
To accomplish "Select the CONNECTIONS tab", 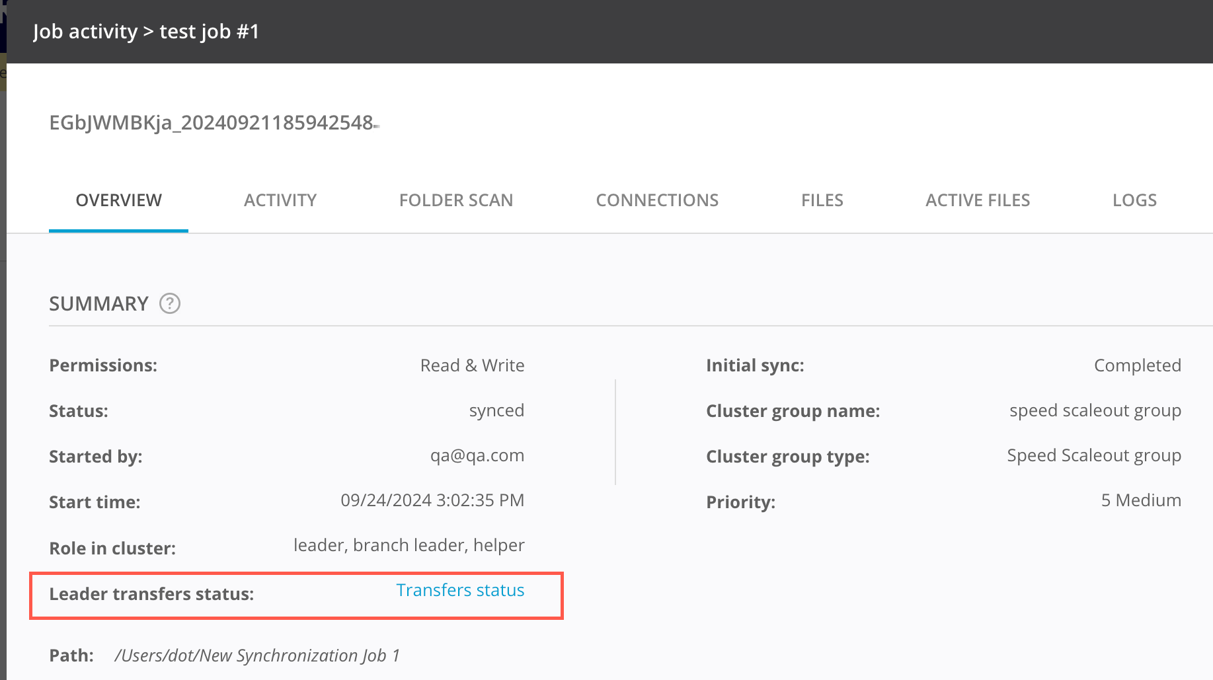I will 657,200.
